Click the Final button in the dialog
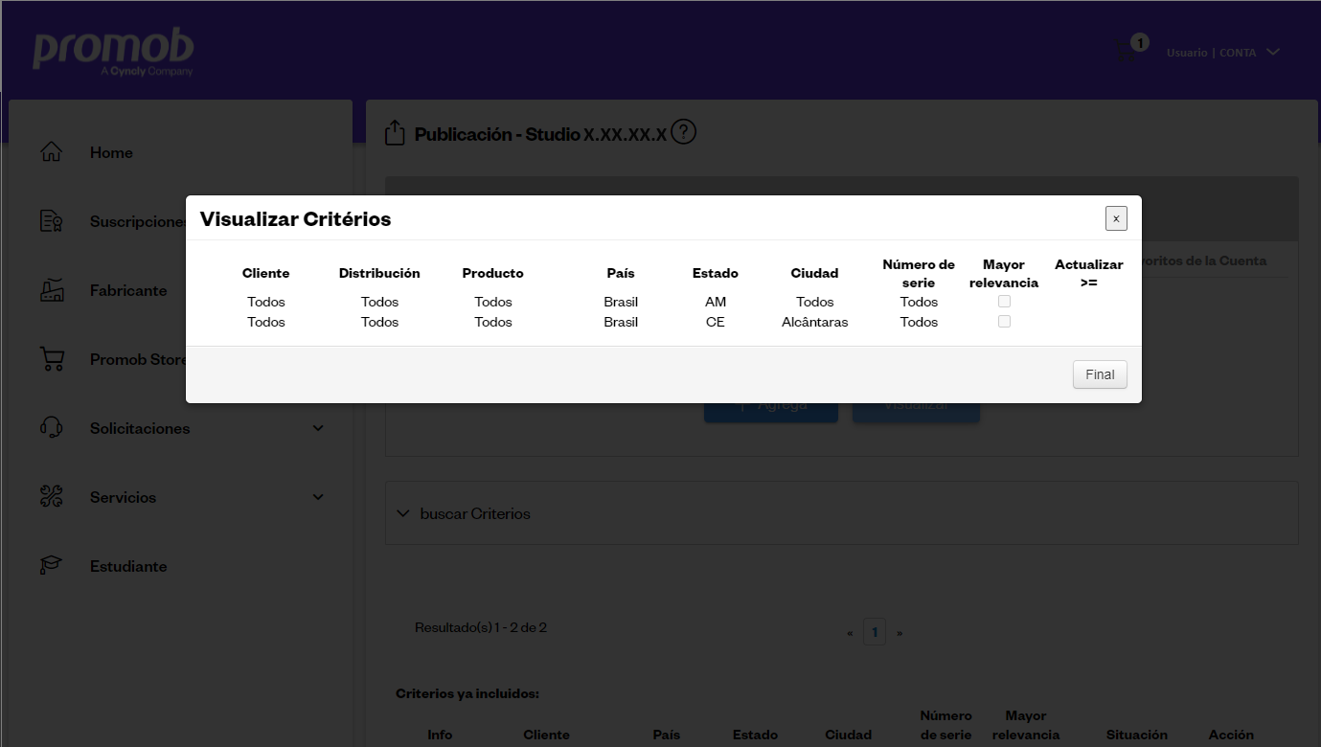The image size is (1321, 747). tap(1100, 374)
